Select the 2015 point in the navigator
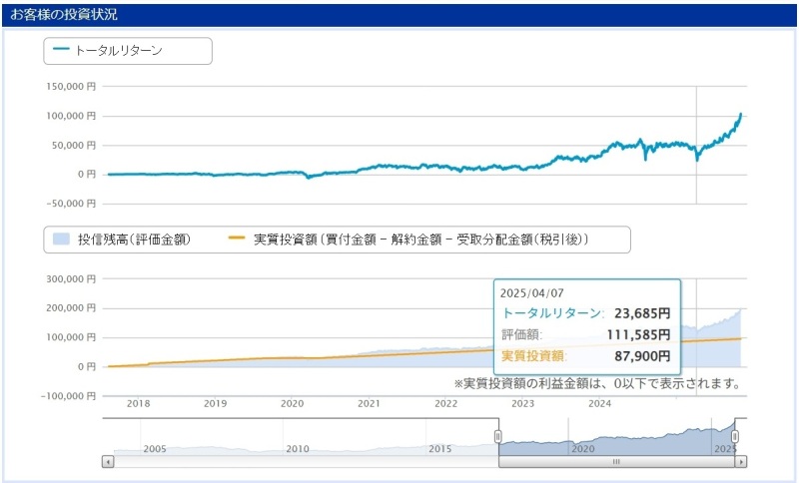 [x=440, y=449]
